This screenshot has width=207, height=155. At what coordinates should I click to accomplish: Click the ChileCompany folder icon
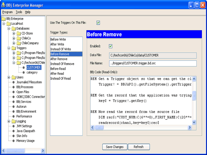pyautogui.click(x=19, y=43)
